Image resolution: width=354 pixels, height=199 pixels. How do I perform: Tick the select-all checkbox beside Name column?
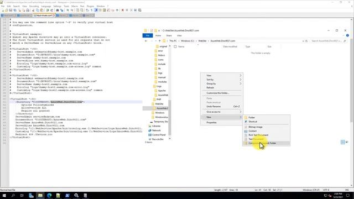pos(175,46)
